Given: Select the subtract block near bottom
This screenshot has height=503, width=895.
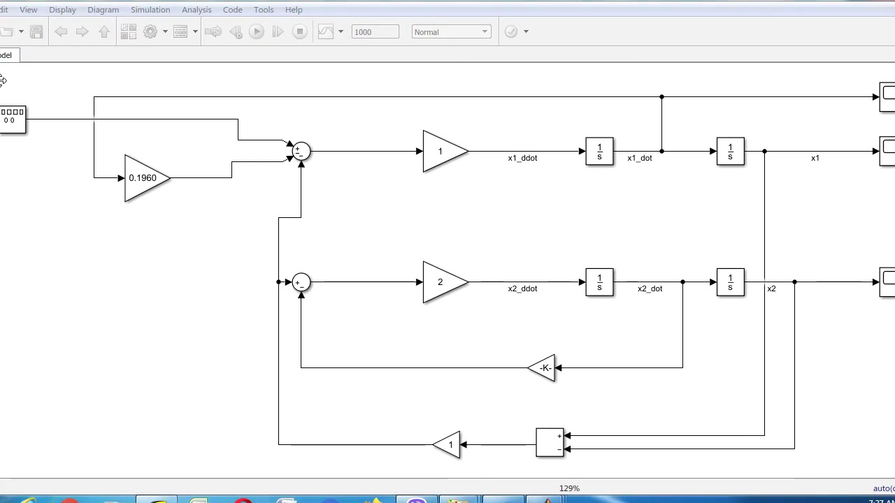Looking at the screenshot, I should 550,442.
